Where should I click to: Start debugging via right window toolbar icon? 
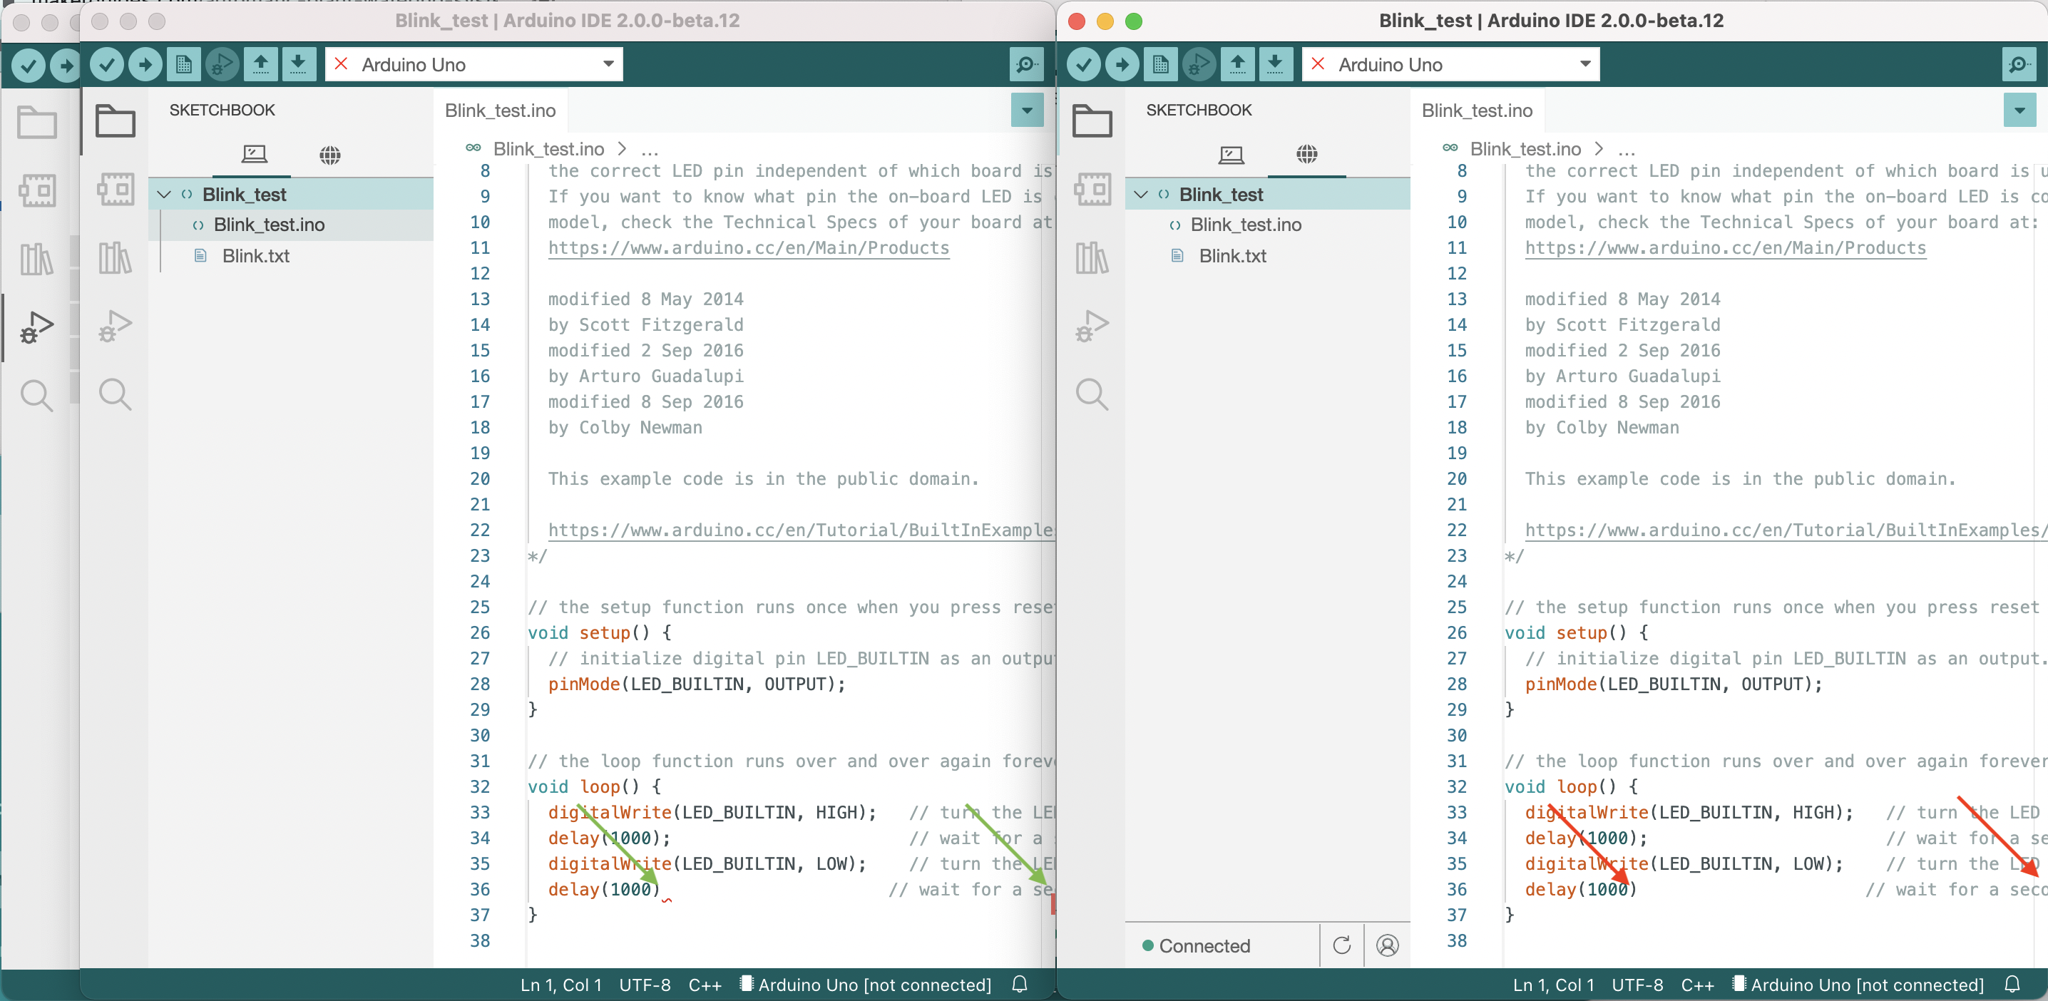1198,64
